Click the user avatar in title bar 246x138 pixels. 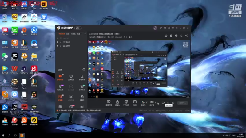pyautogui.click(x=155, y=28)
